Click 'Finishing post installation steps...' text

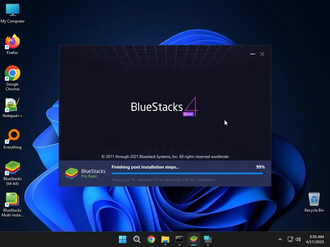coord(145,167)
